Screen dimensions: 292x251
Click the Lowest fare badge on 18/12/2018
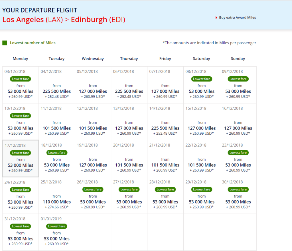(x=56, y=153)
